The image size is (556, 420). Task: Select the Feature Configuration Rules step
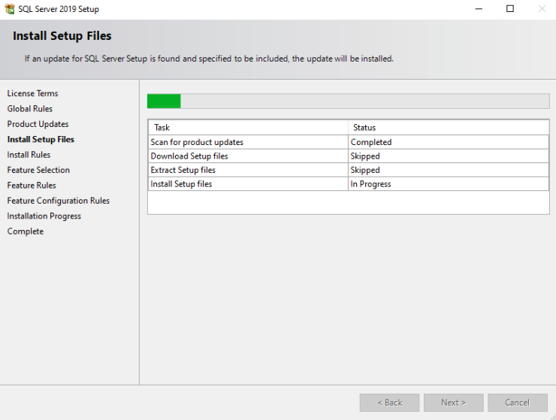tap(59, 201)
